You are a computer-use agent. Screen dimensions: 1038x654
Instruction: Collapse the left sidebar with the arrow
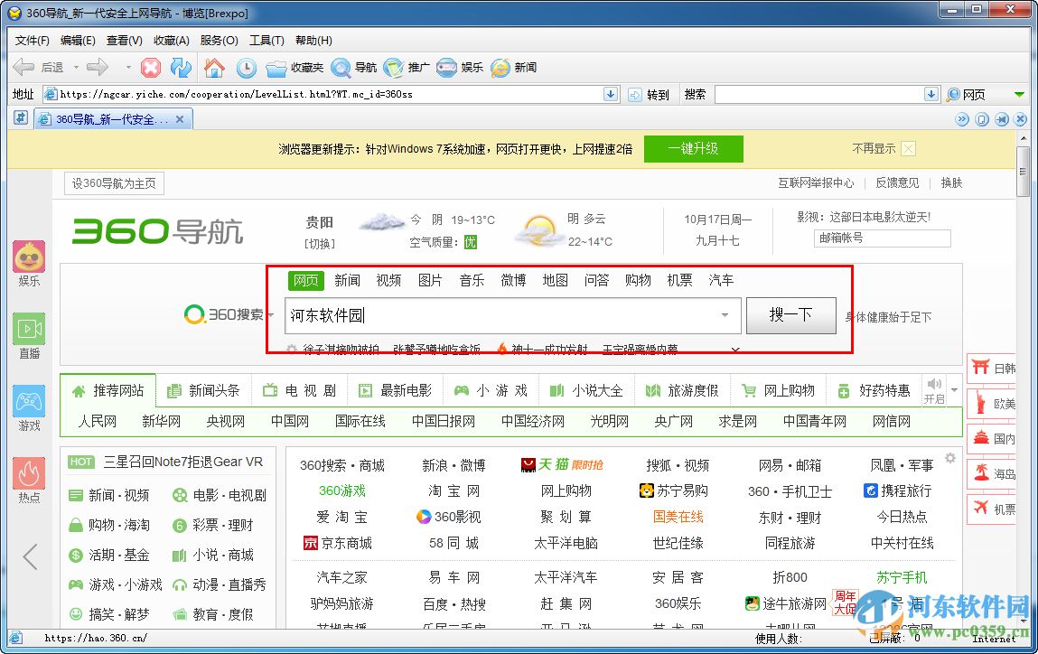pos(28,556)
